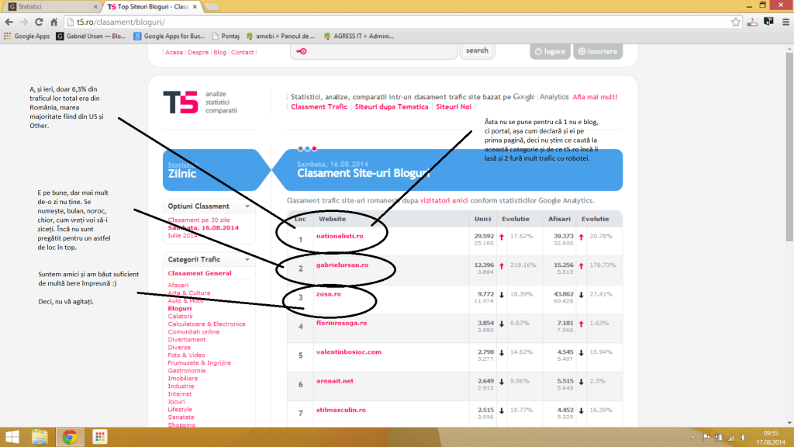Open the Contact menu link
This screenshot has height=447, width=794.
pyautogui.click(x=242, y=52)
